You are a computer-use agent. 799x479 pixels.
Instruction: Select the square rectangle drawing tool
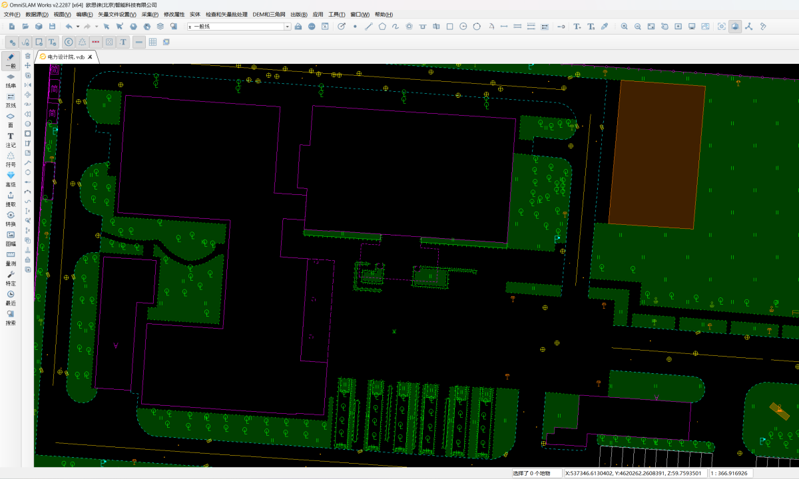click(x=450, y=27)
